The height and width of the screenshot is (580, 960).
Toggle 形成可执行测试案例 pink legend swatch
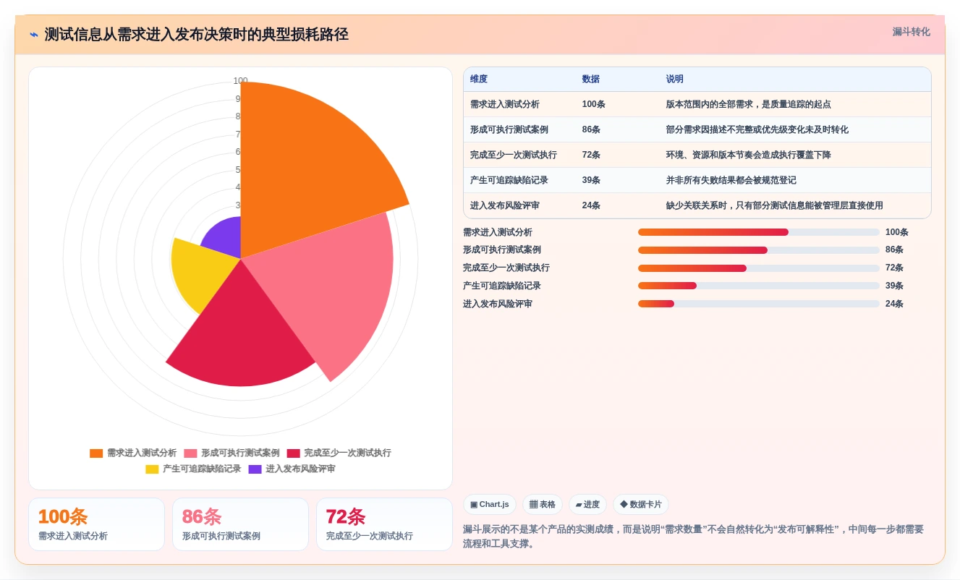190,453
